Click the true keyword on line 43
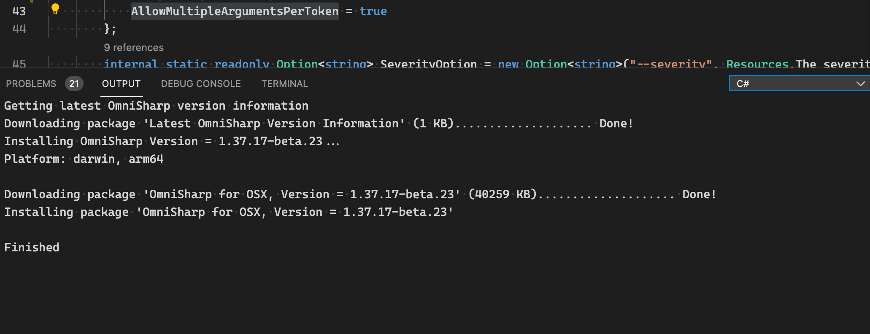This screenshot has height=334, width=870. pyautogui.click(x=373, y=11)
